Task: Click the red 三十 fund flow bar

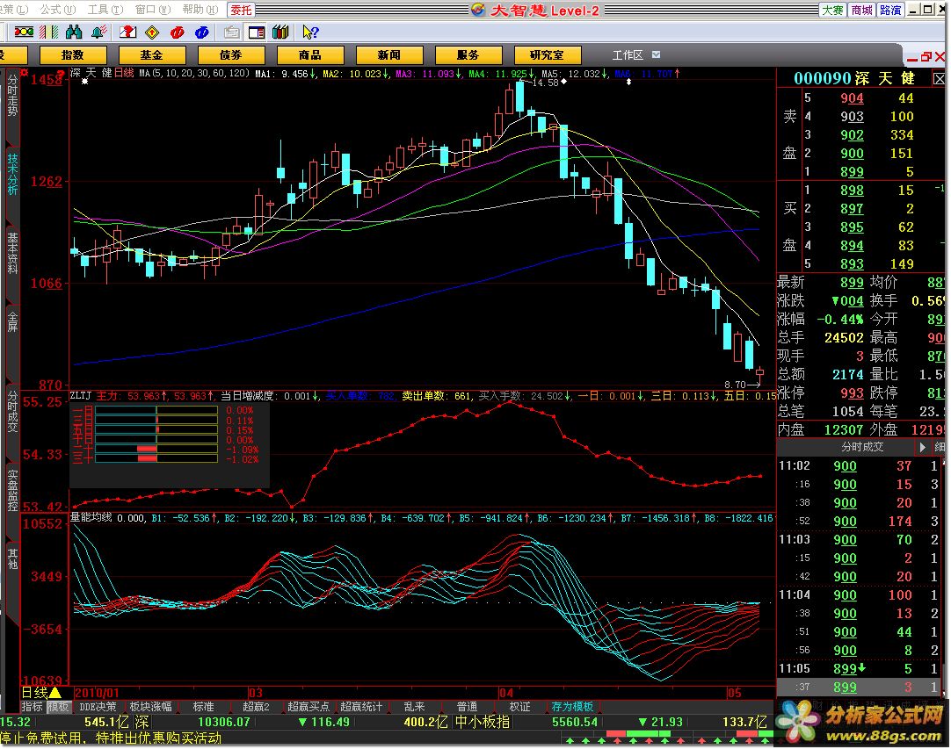Action: pos(147,458)
